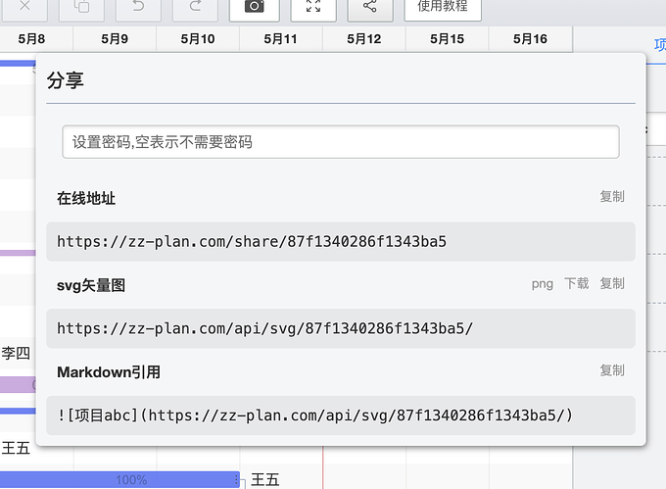Copy the Markdown引用 snippet

(611, 370)
